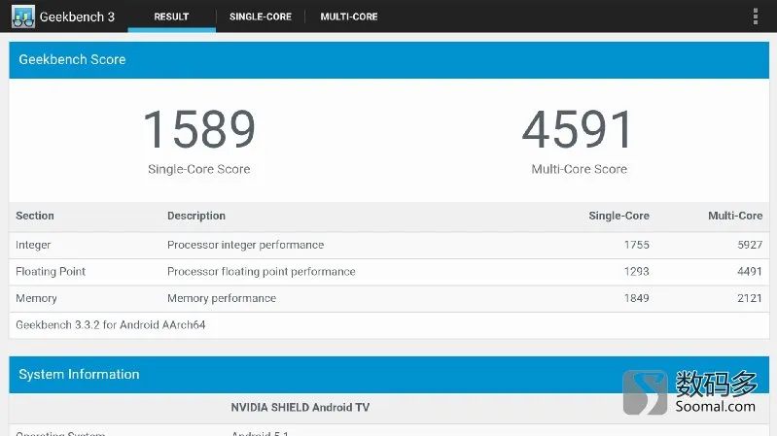777x436 pixels.
Task: Click the 1589 single-core score number
Action: [x=199, y=129]
